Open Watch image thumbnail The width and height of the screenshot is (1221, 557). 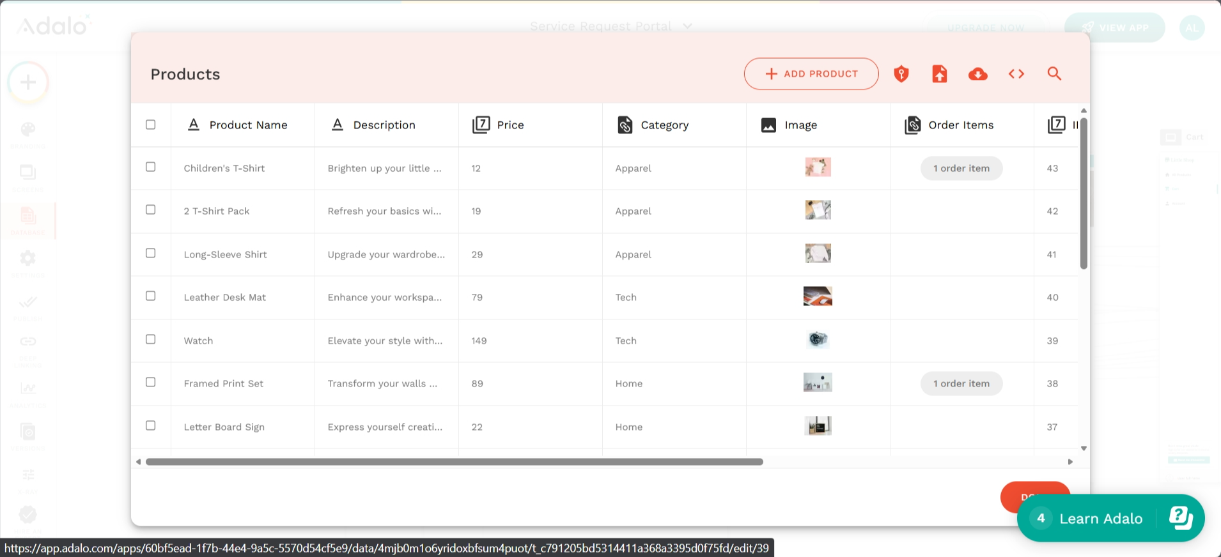tap(818, 340)
